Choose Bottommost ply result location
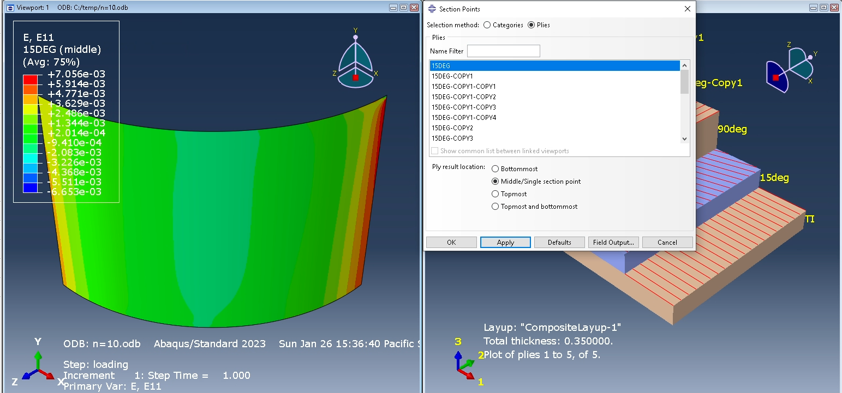 pos(495,168)
